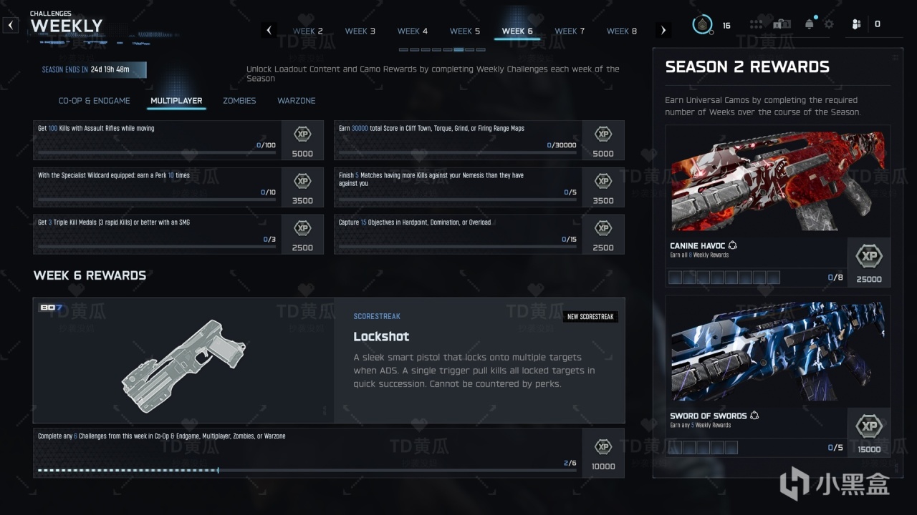Switch to Co-Op & Endgame challenges
This screenshot has width=917, height=515.
(95, 101)
